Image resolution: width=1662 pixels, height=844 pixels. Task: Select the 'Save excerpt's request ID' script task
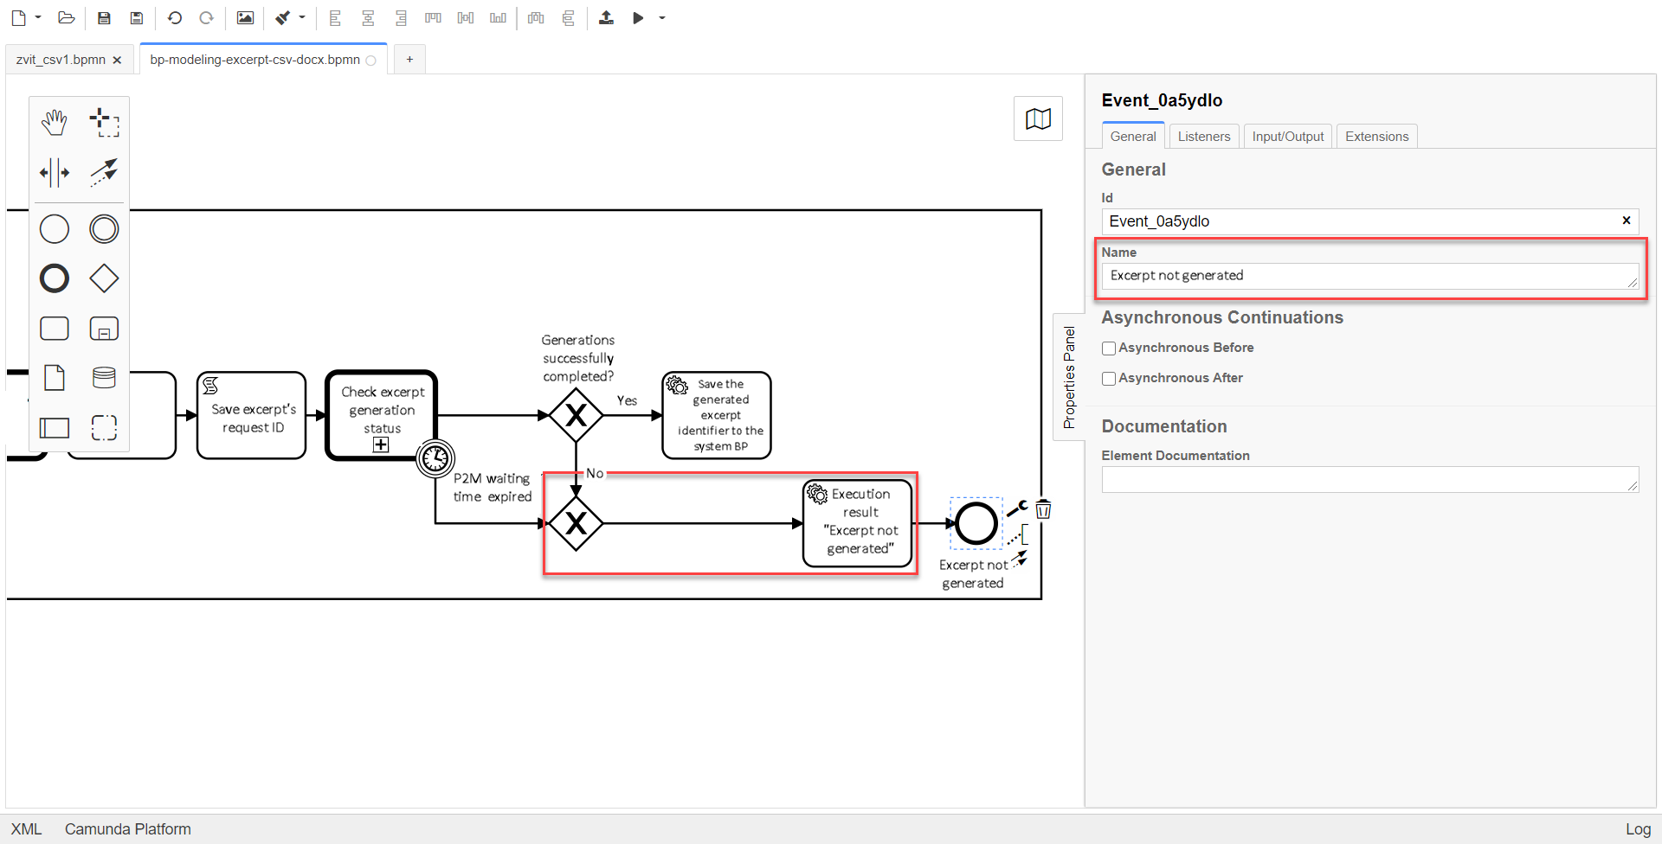click(x=252, y=415)
